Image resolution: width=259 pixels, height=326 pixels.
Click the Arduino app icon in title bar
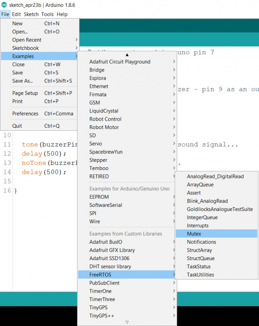pyautogui.click(x=4, y=5)
